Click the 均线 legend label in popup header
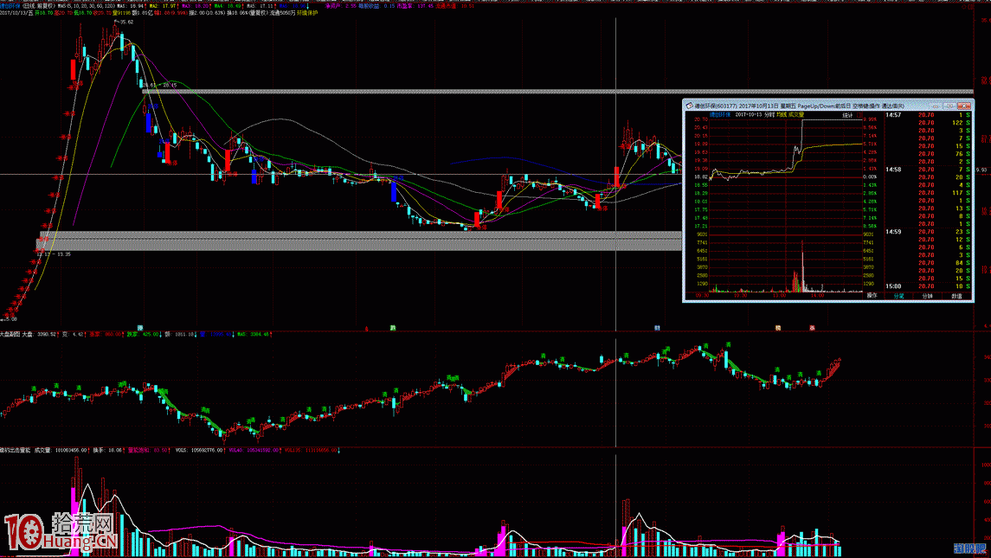This screenshot has height=558, width=991. coord(782,115)
